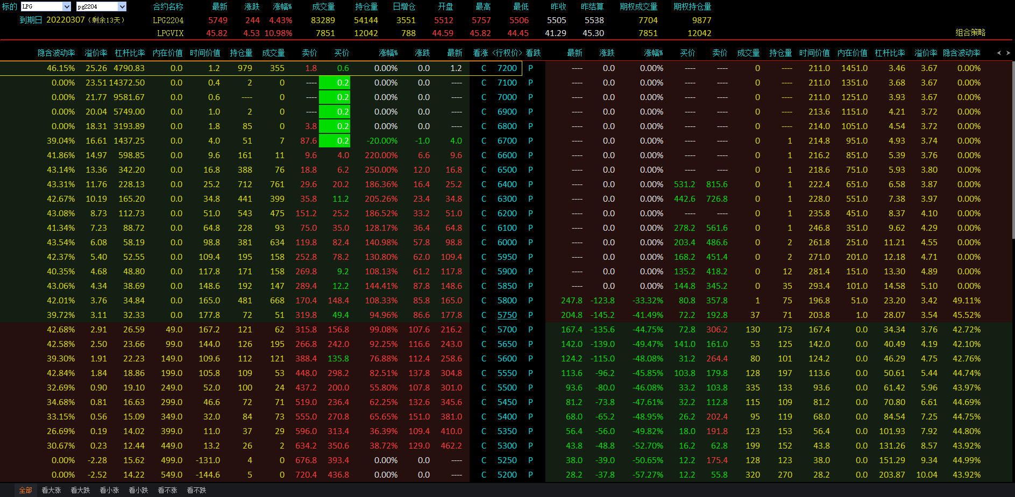The width and height of the screenshot is (1015, 497).
Task: Click the 46.15% implied volatility cell
Action: [61, 68]
